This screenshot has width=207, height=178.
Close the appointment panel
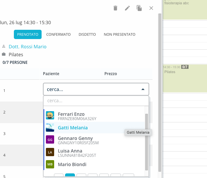pos(151,8)
